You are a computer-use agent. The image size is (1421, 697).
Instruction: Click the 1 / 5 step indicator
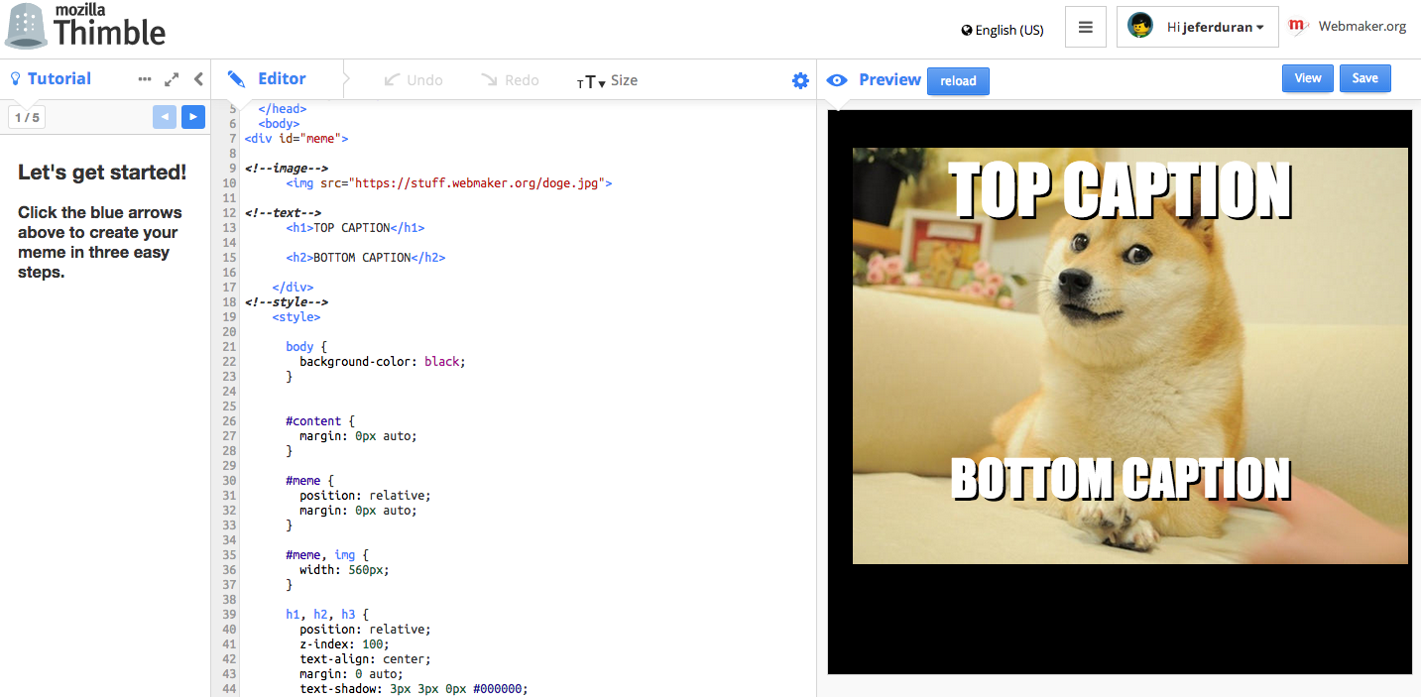(x=27, y=118)
